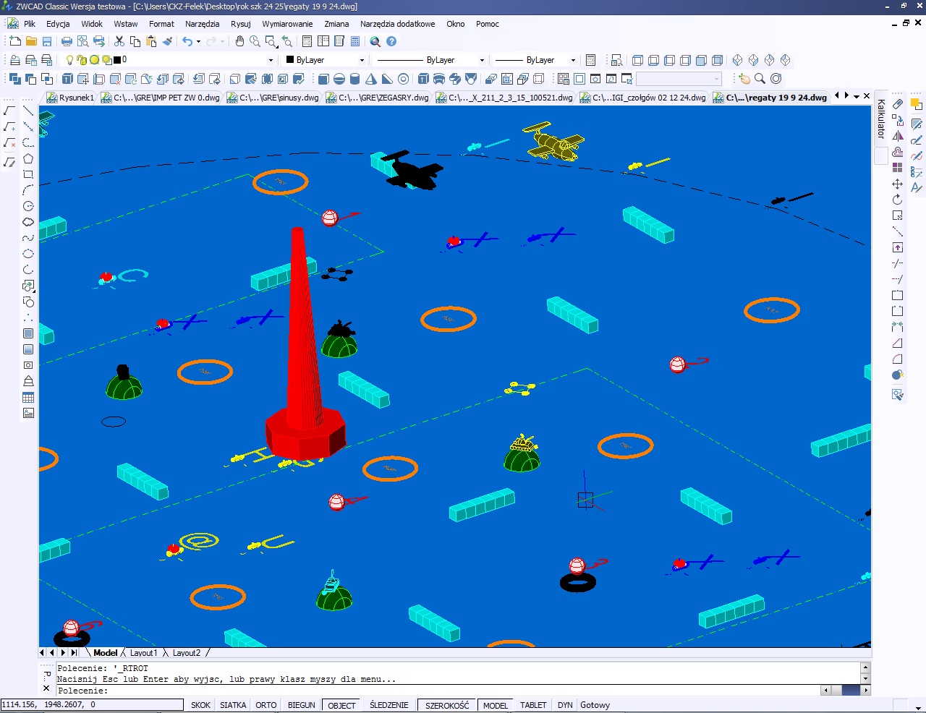
Task: Select the Line drawing tool
Action: (28, 111)
